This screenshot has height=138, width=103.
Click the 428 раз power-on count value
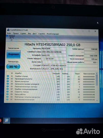pos(91,59)
